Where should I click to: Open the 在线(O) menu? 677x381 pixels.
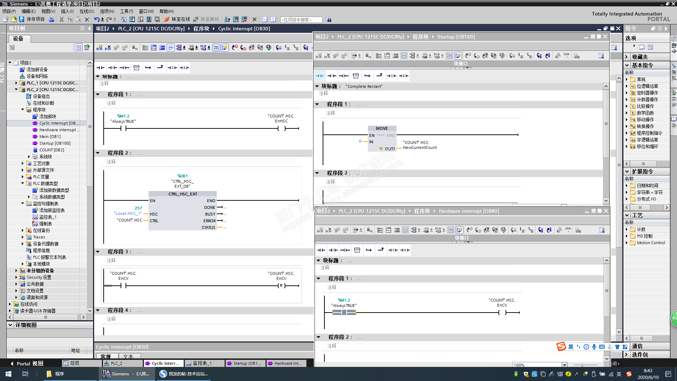[86, 11]
